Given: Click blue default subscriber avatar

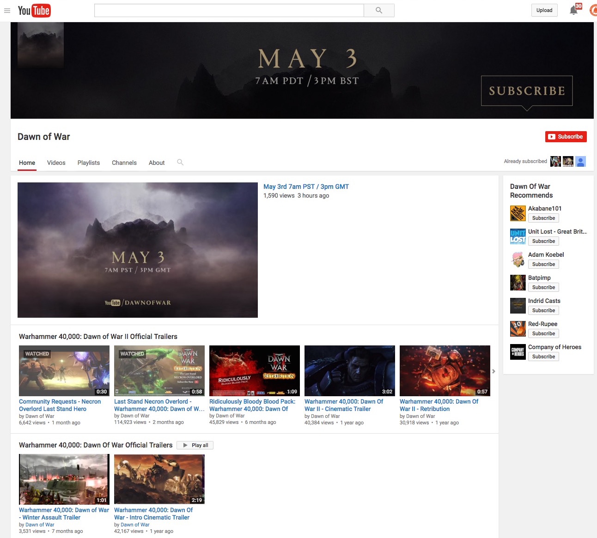Looking at the screenshot, I should 581,161.
